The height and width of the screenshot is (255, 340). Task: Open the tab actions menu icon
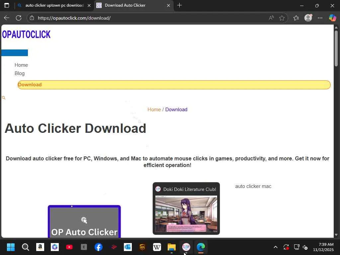tap(7, 5)
